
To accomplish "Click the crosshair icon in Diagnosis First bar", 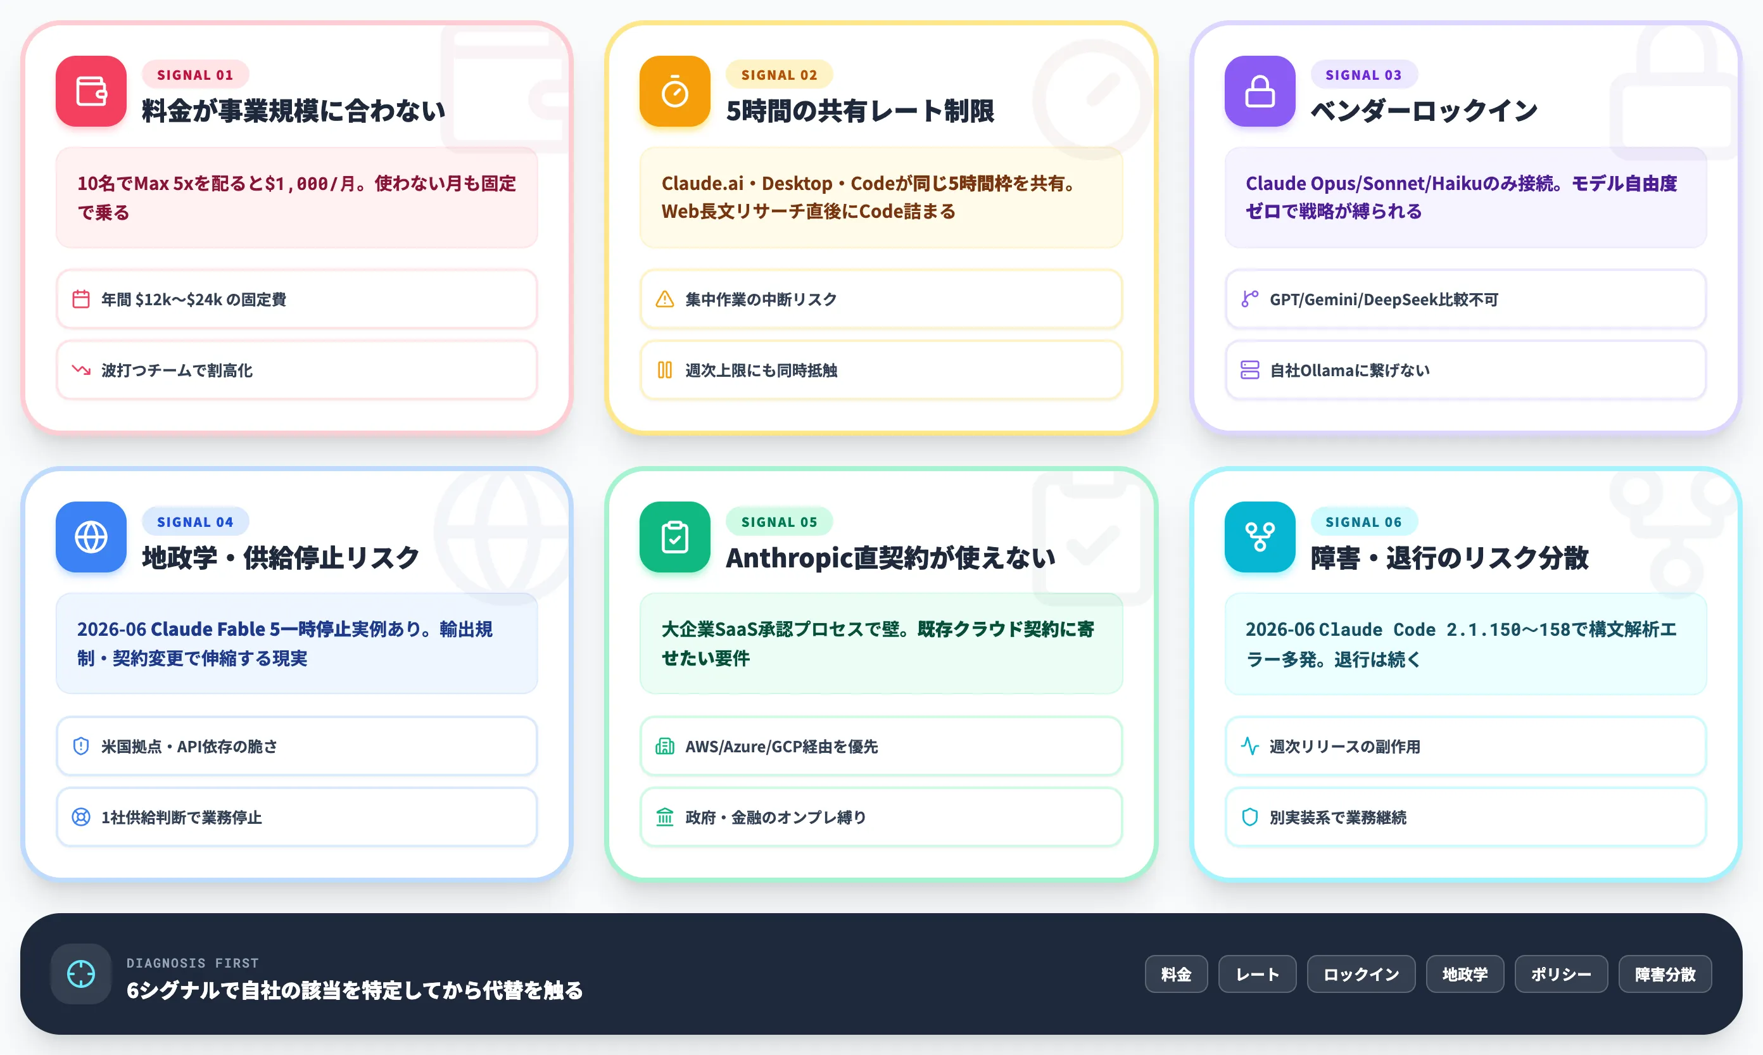I will pos(81,974).
